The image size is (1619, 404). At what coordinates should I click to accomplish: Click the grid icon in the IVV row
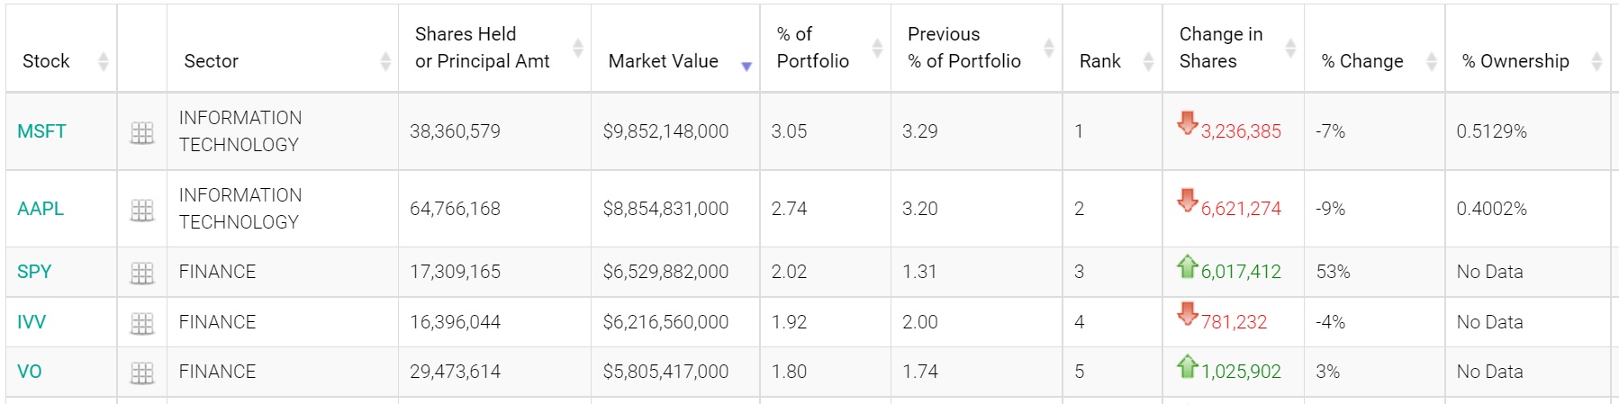click(x=142, y=323)
